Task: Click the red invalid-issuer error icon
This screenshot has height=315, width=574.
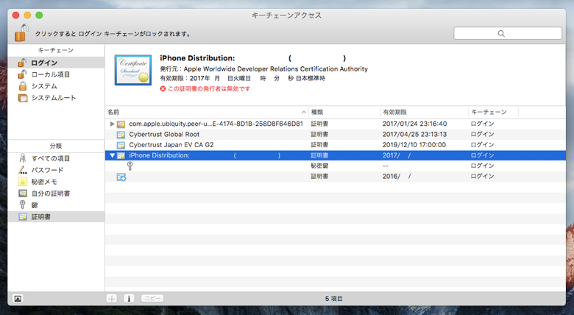Action: pos(163,88)
